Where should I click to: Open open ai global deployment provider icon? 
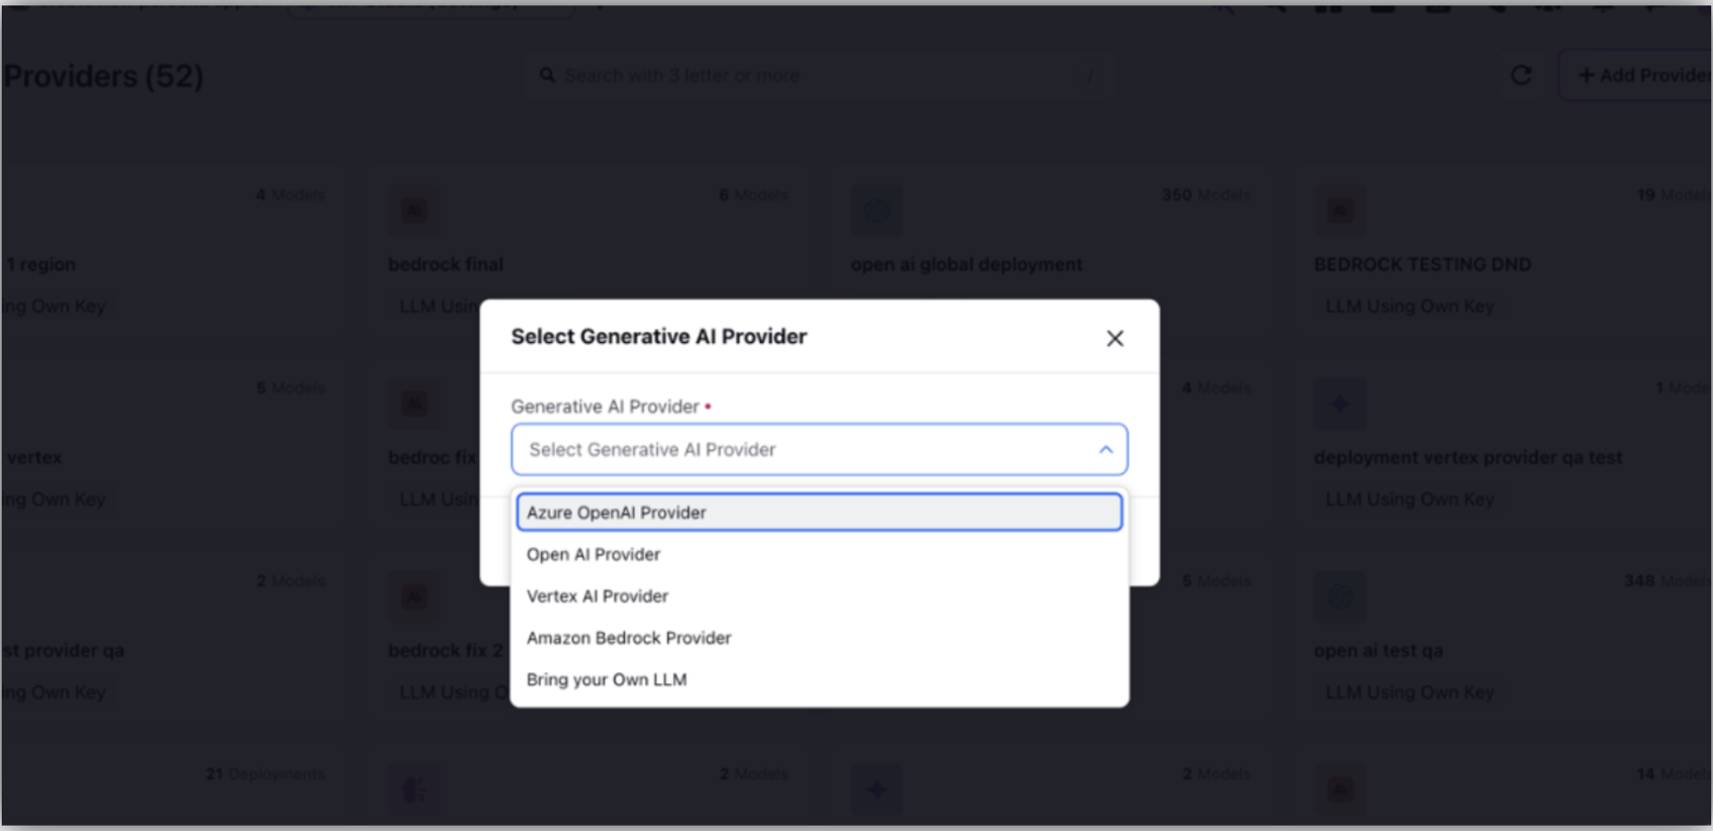[x=877, y=211]
